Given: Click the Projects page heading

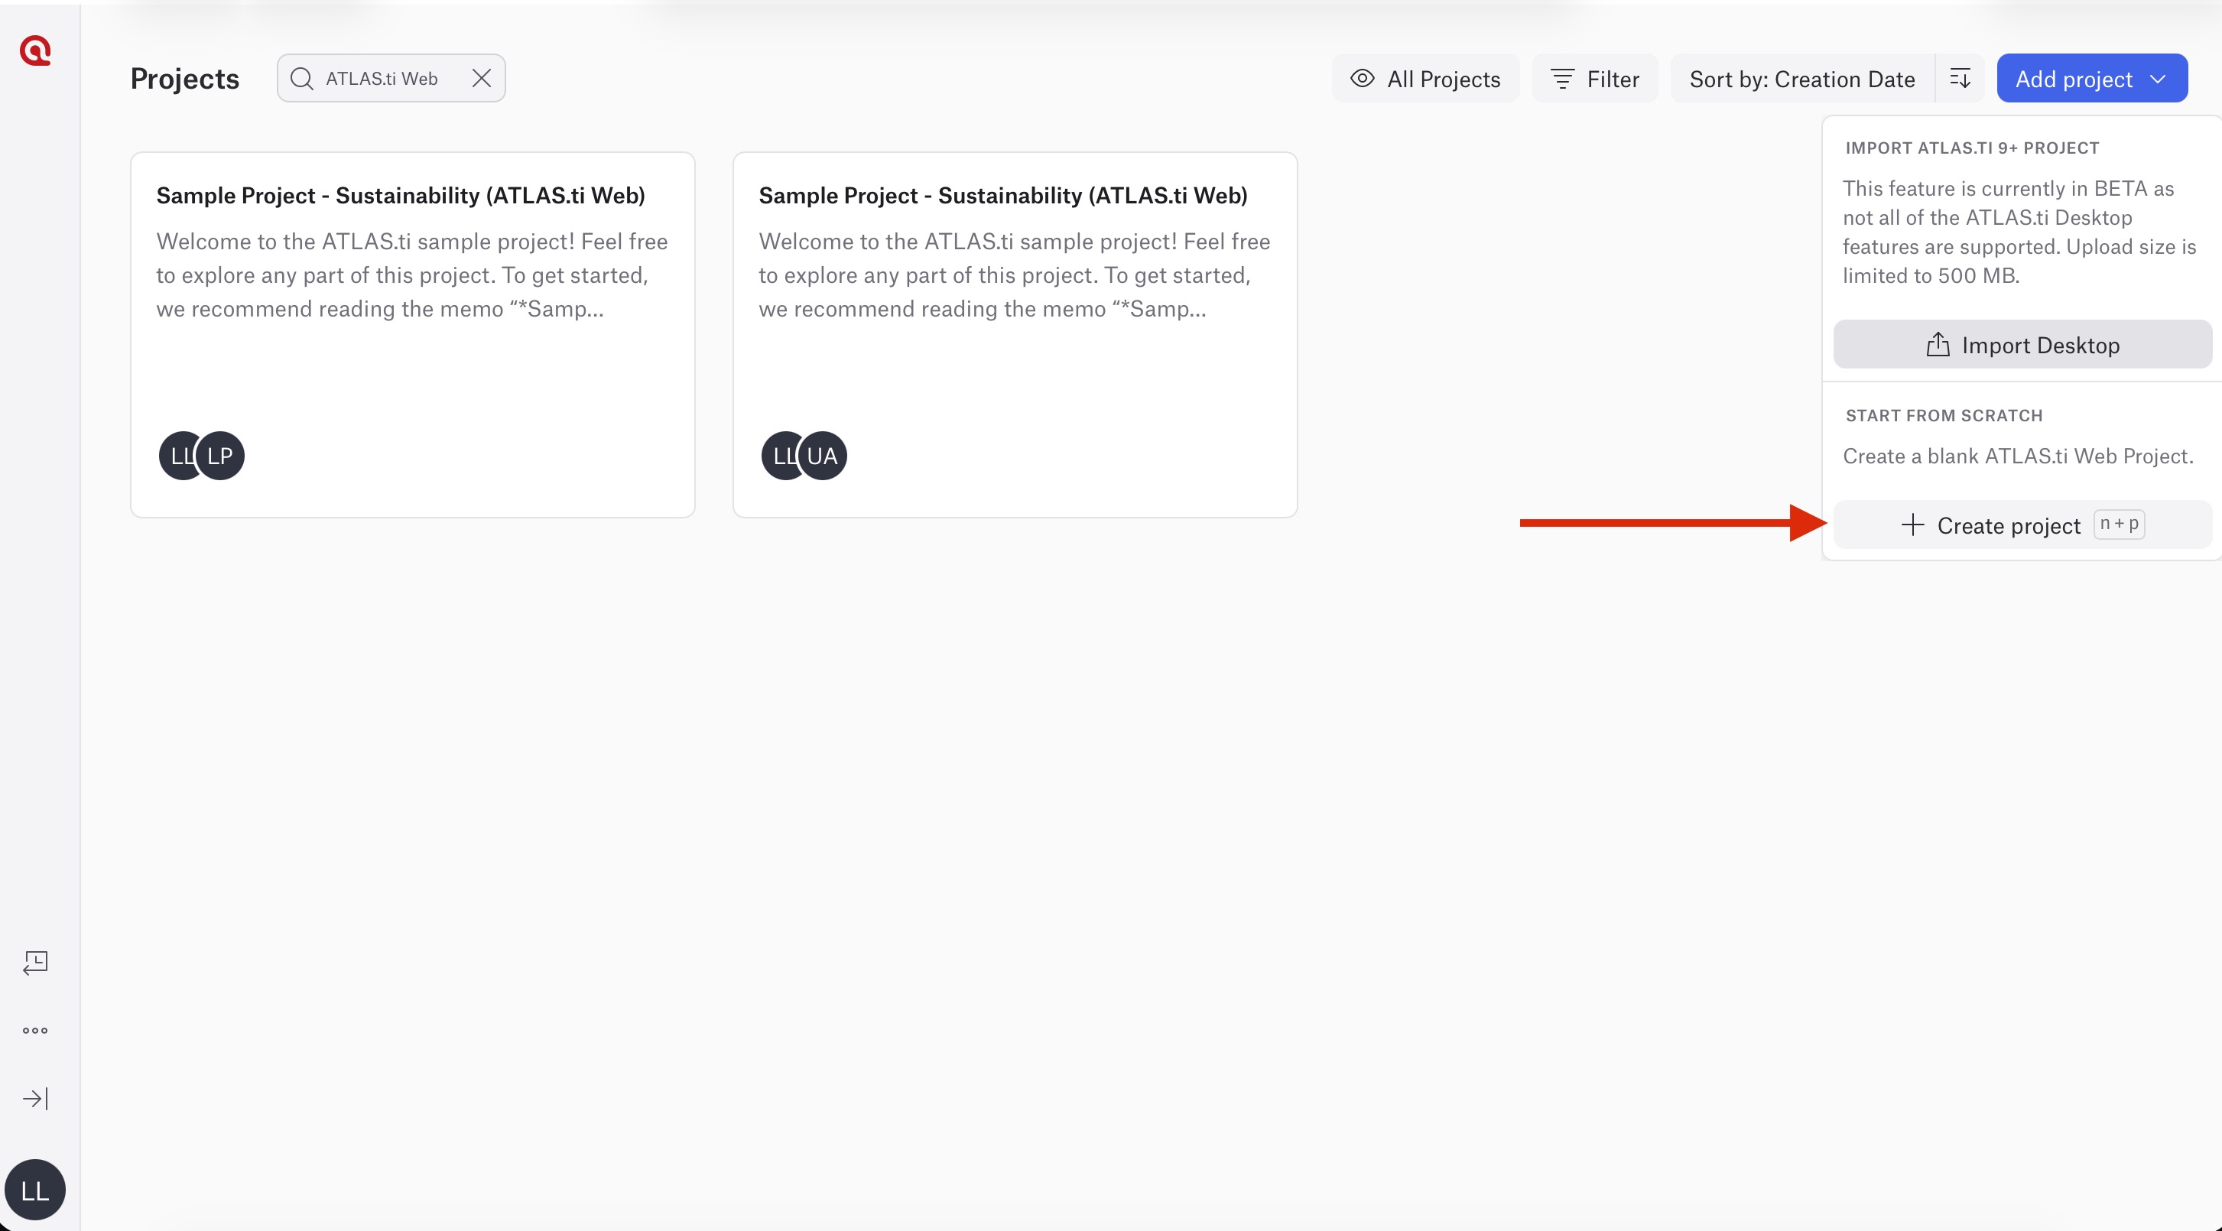Looking at the screenshot, I should point(184,79).
